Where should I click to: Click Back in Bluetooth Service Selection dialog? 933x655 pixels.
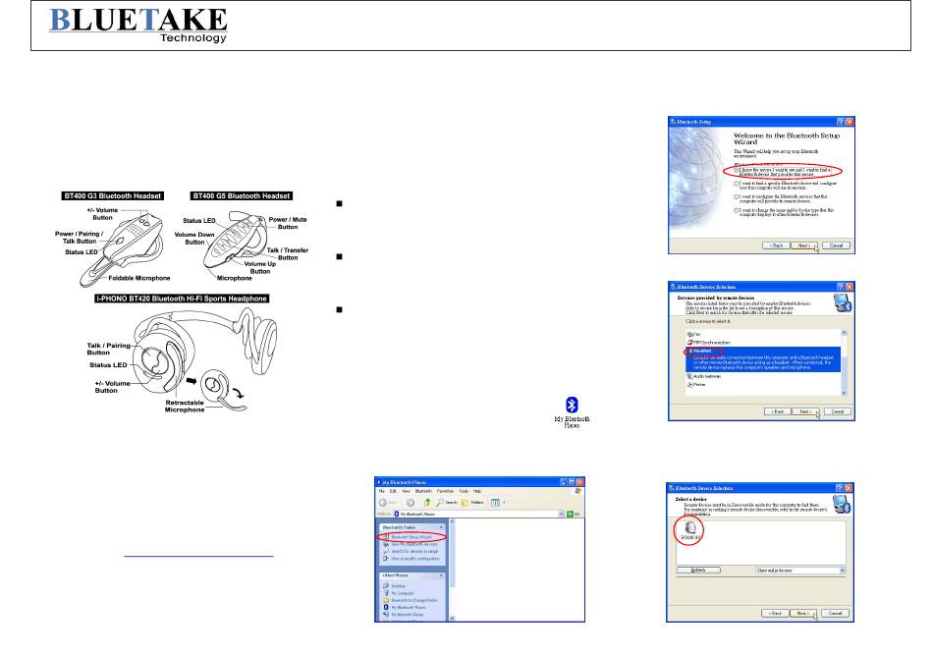point(778,411)
